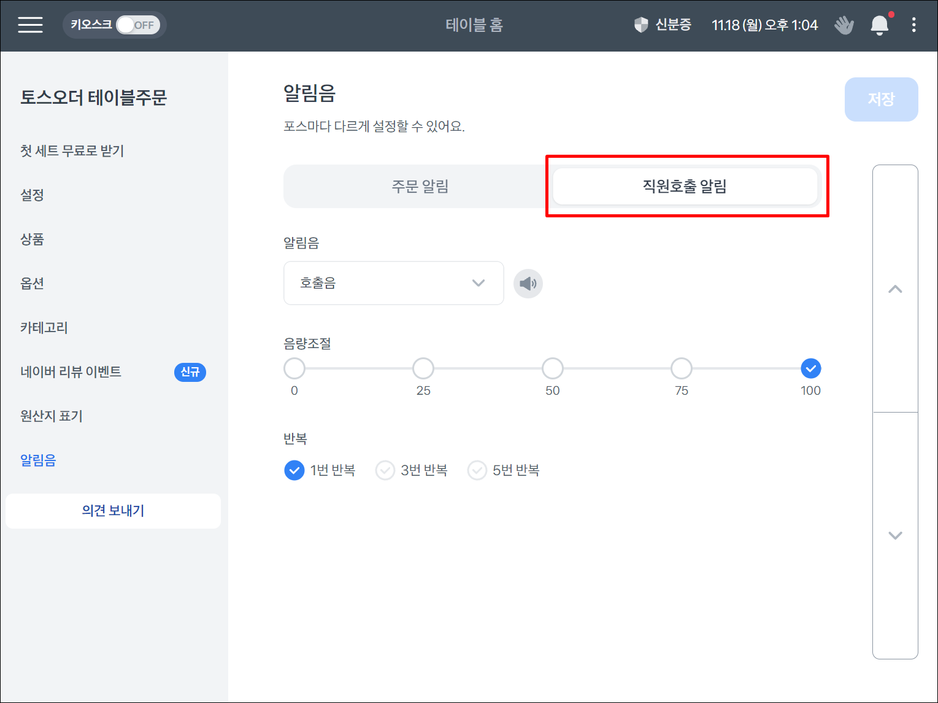This screenshot has height=703, width=938.
Task: Select the 3번 반복 option
Action: point(385,470)
